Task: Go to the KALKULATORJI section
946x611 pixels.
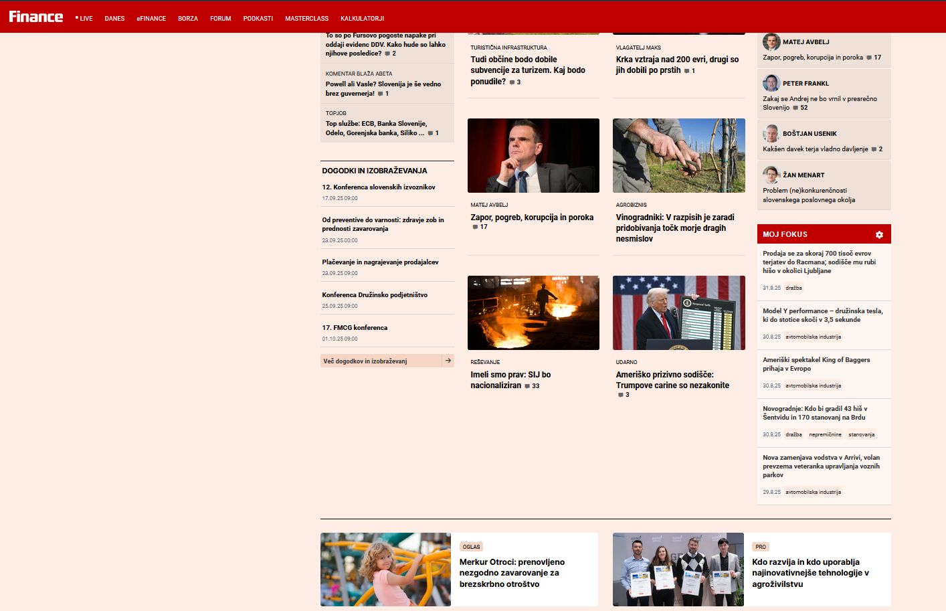Action: point(362,19)
